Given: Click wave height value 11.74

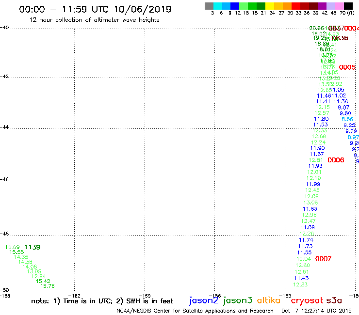Looking at the screenshot, I should point(306,240).
